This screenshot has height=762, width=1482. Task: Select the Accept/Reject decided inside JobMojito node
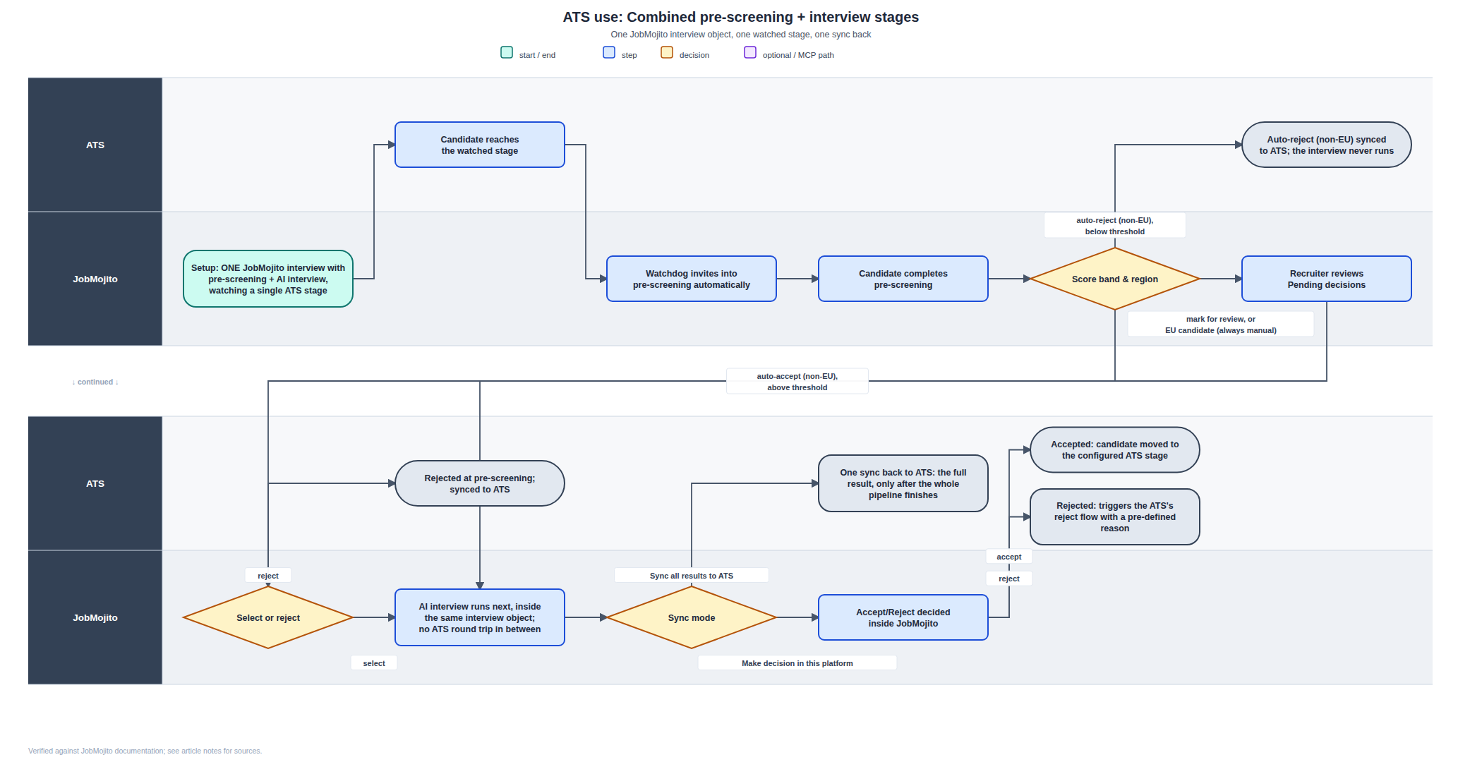(903, 617)
